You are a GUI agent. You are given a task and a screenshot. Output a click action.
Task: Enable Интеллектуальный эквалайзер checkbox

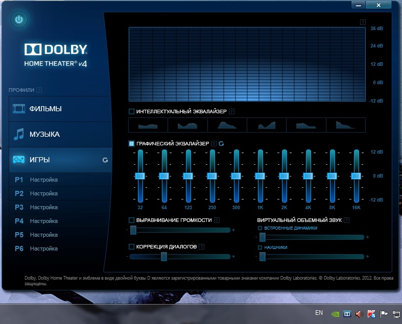(x=131, y=111)
